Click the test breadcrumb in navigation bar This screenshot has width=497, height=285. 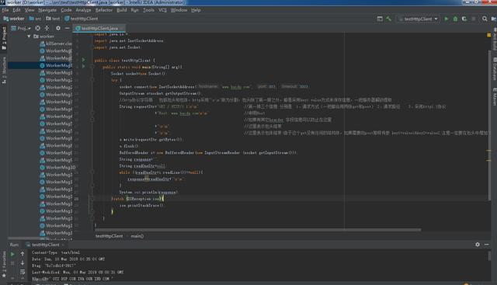click(x=53, y=19)
